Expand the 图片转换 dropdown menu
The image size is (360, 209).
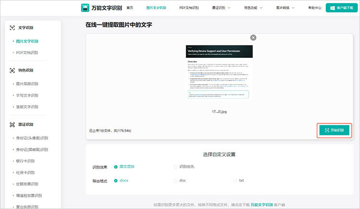[285, 8]
